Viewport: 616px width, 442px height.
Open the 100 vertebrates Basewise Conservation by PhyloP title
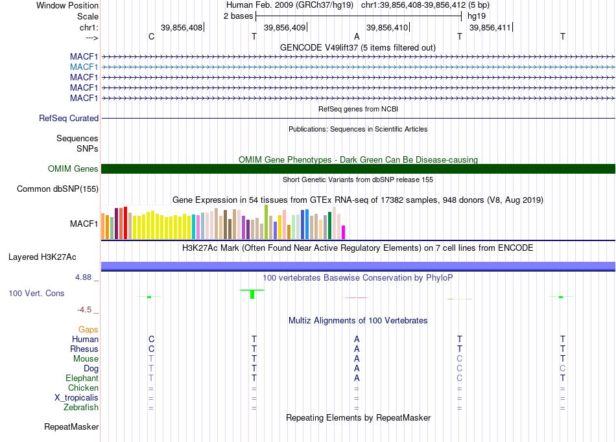pos(358,278)
